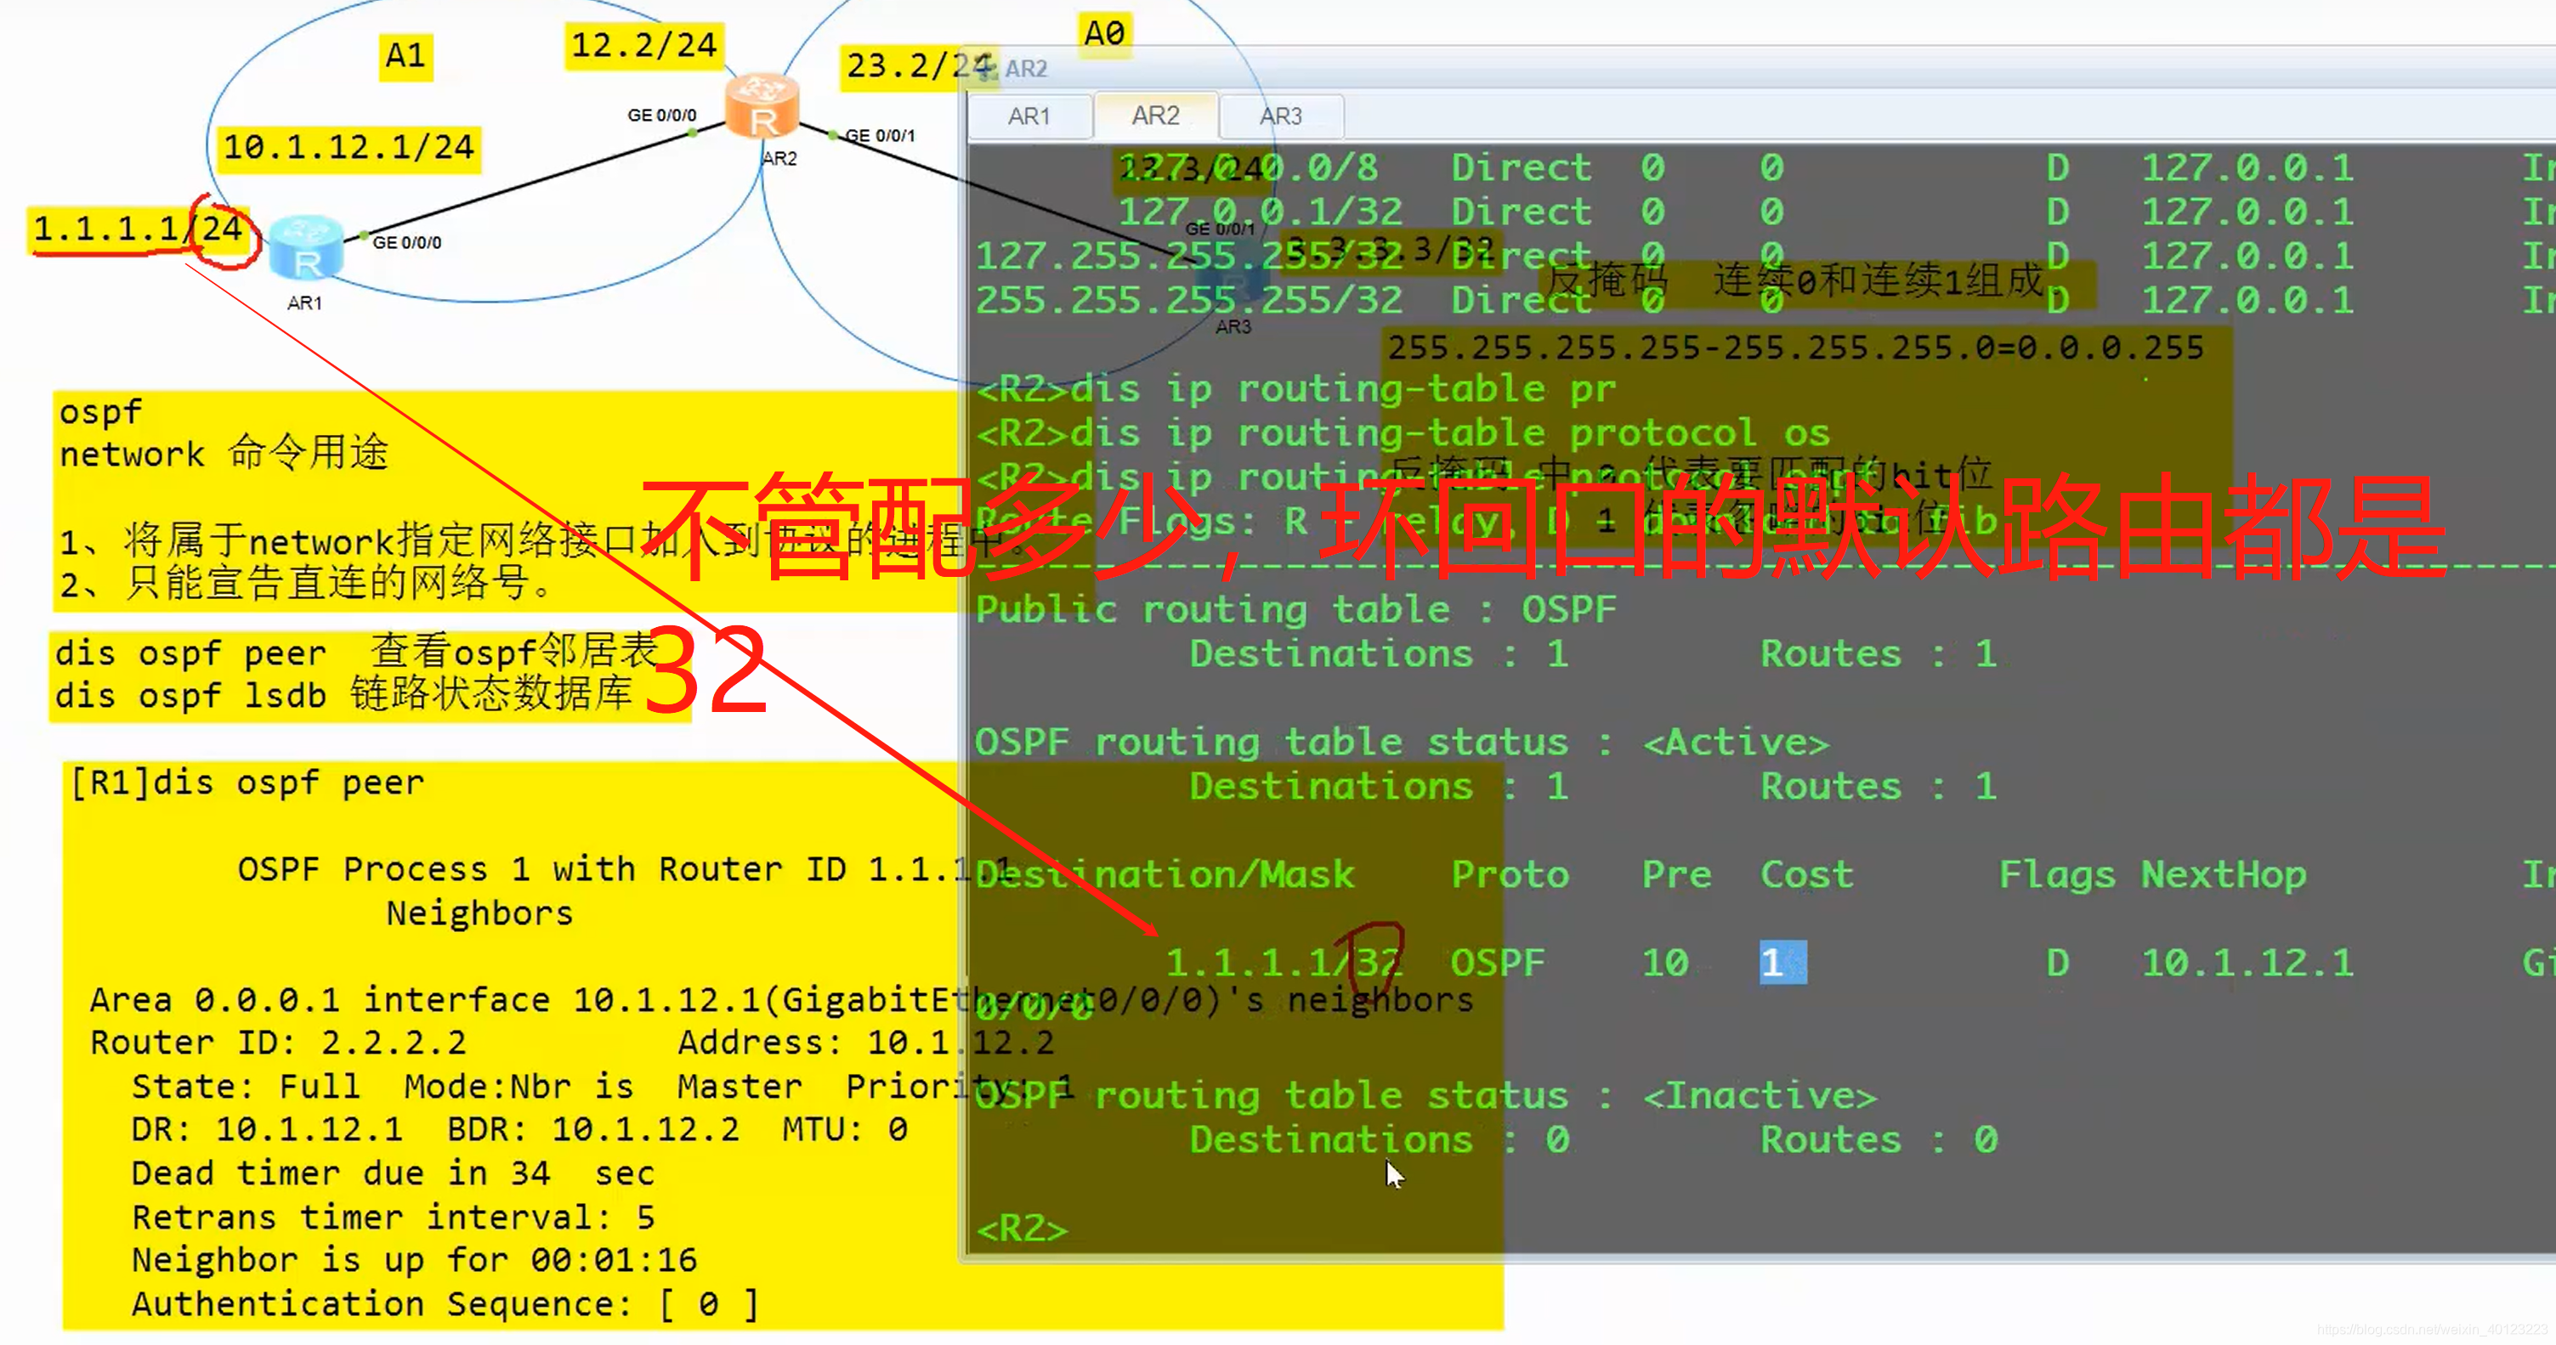Click the 10.1.12.1 NextHop entry
2556x1345 pixels.
[x=2247, y=962]
